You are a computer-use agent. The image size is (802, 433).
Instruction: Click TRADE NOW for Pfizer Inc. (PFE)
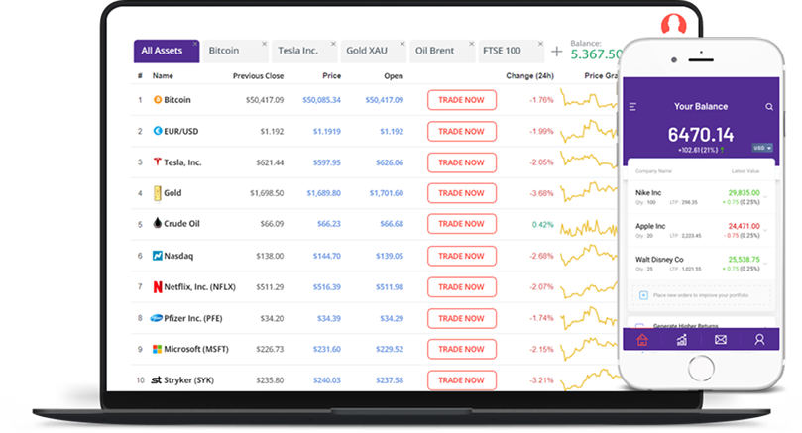tap(462, 318)
